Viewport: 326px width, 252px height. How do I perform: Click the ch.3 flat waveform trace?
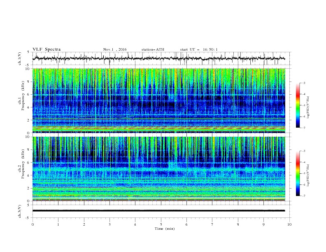pyautogui.click(x=158, y=211)
